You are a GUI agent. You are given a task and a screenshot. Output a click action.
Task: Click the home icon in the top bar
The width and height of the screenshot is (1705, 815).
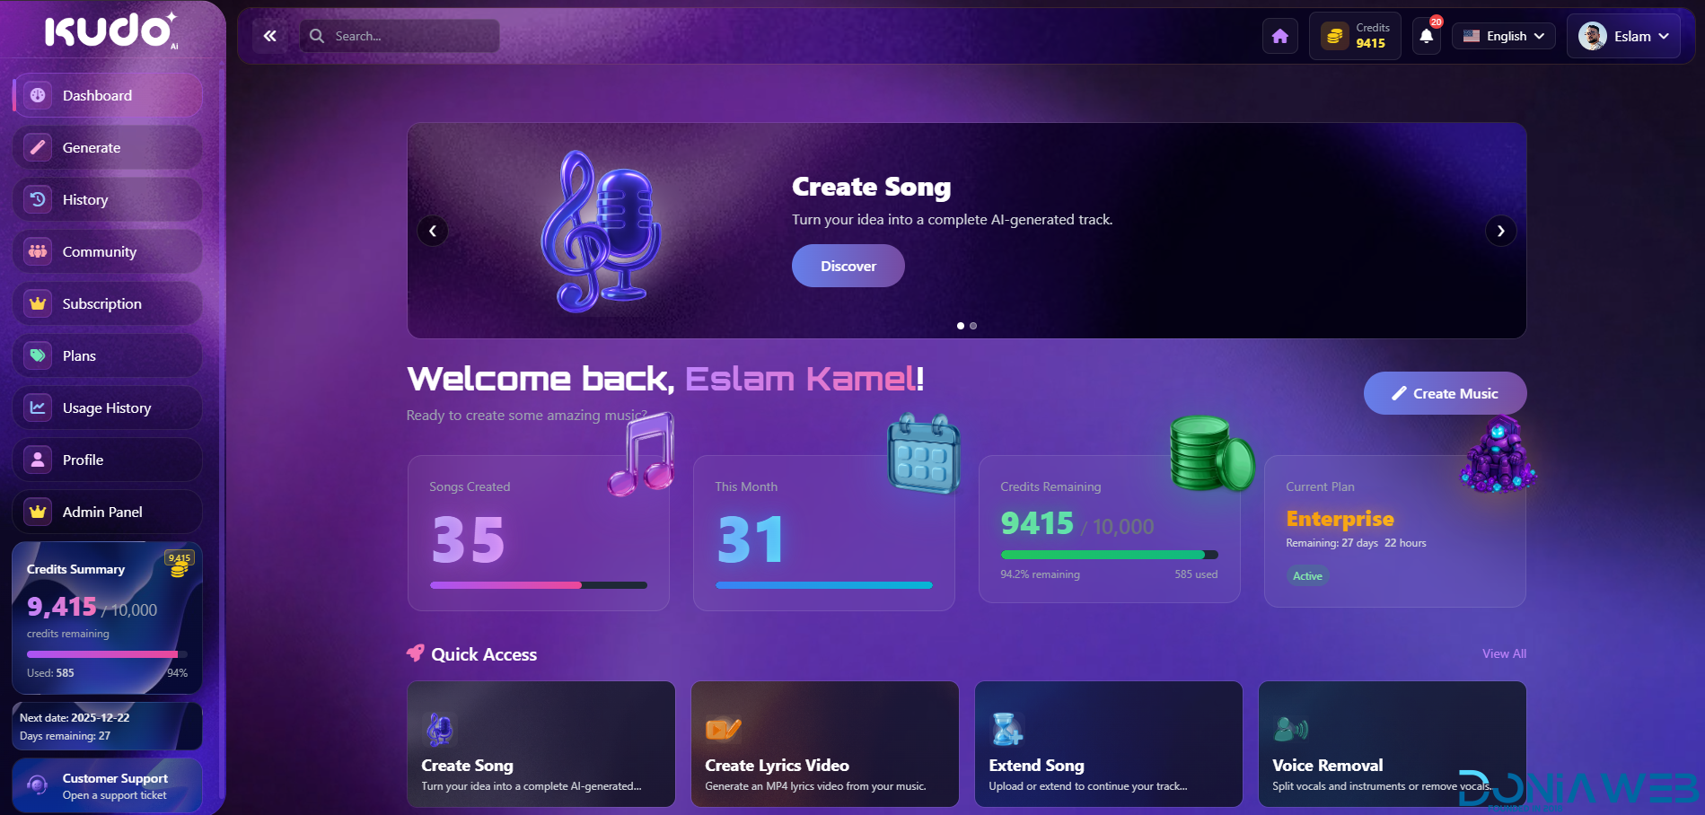(x=1280, y=36)
